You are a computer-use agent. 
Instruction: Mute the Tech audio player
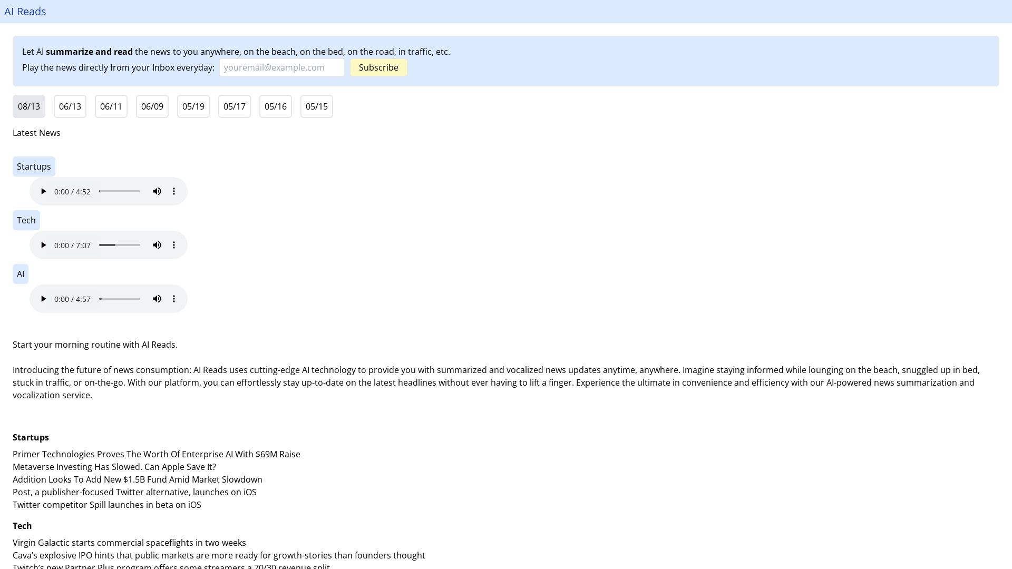[x=157, y=246]
